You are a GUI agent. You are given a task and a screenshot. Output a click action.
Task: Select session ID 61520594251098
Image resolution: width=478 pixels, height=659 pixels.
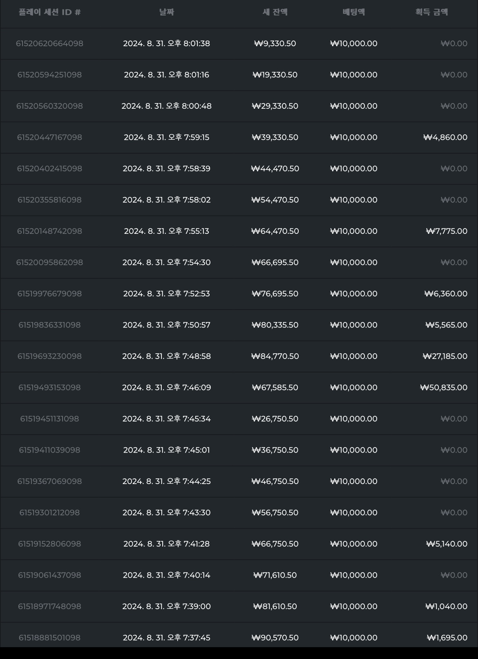(x=49, y=75)
